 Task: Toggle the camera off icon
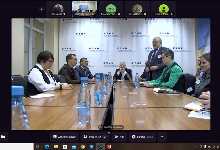click(3, 136)
